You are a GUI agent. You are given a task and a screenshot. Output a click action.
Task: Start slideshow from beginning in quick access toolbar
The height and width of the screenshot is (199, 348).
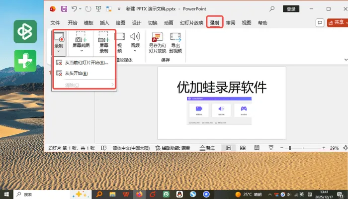[98, 9]
